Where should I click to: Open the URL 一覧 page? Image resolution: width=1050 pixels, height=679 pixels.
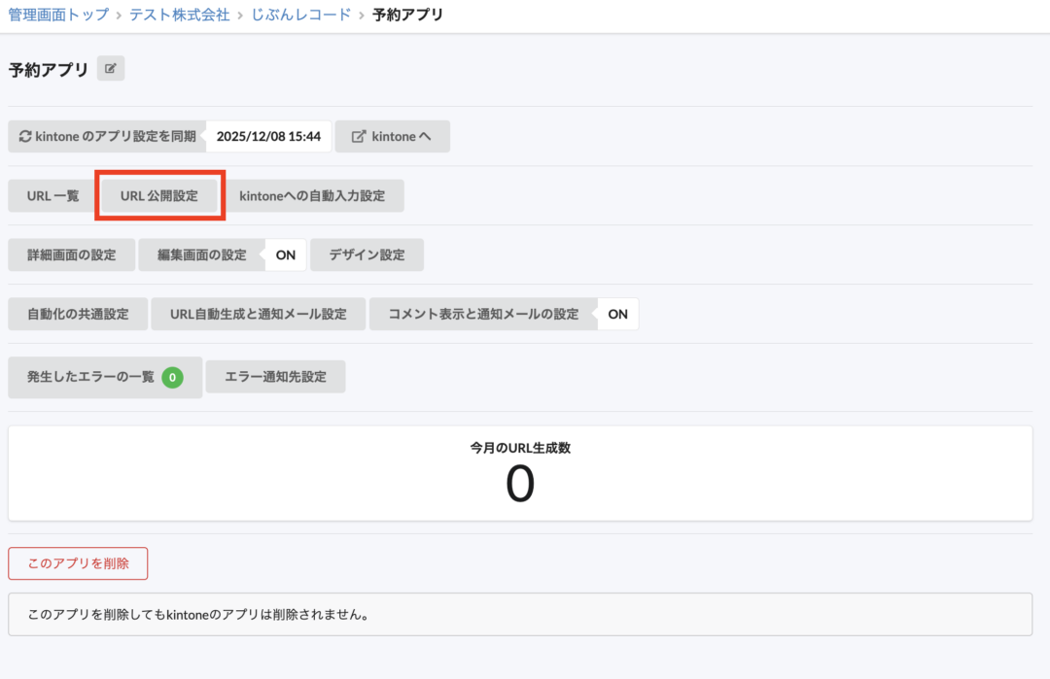(x=50, y=195)
